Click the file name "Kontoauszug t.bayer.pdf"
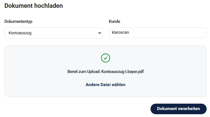The image size is (210, 117). pos(122,72)
